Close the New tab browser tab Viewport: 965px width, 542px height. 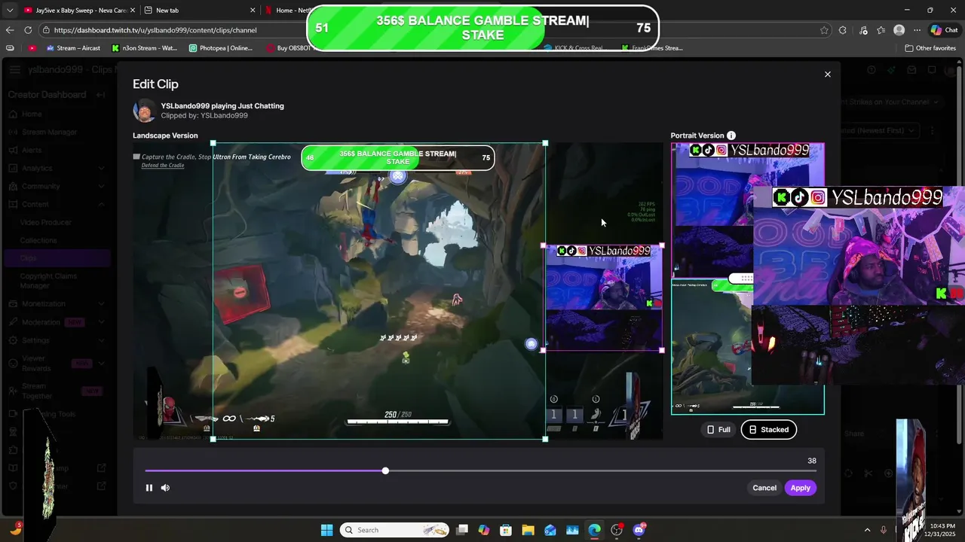[253, 10]
